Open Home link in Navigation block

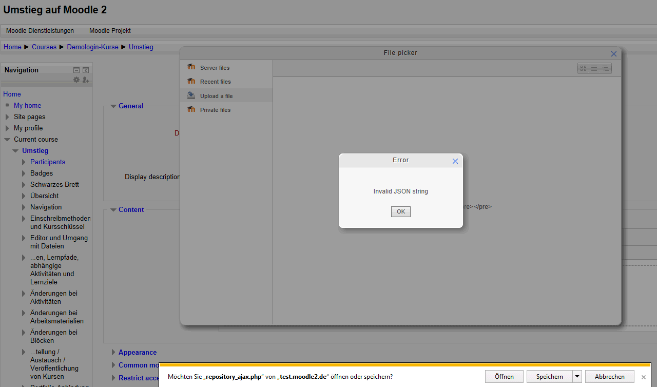(12, 94)
